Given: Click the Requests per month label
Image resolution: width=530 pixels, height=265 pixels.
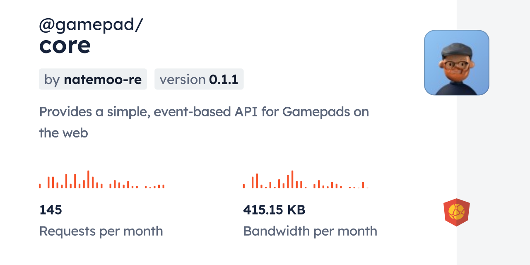Looking at the screenshot, I should 101,231.
